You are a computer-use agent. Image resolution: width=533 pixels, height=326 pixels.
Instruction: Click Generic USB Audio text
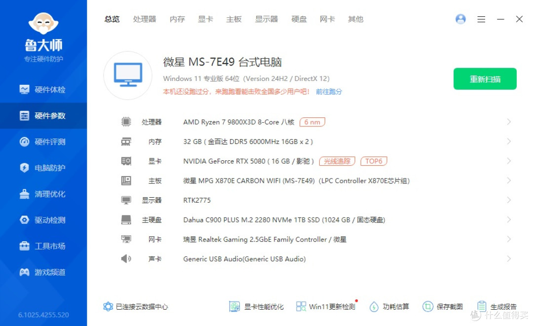pyautogui.click(x=244, y=259)
